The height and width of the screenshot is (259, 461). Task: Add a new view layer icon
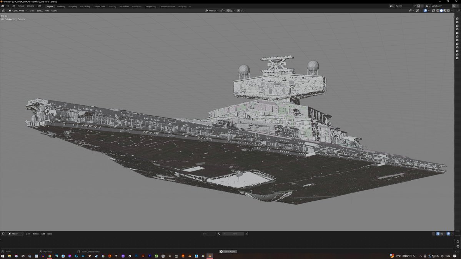click(x=454, y=6)
